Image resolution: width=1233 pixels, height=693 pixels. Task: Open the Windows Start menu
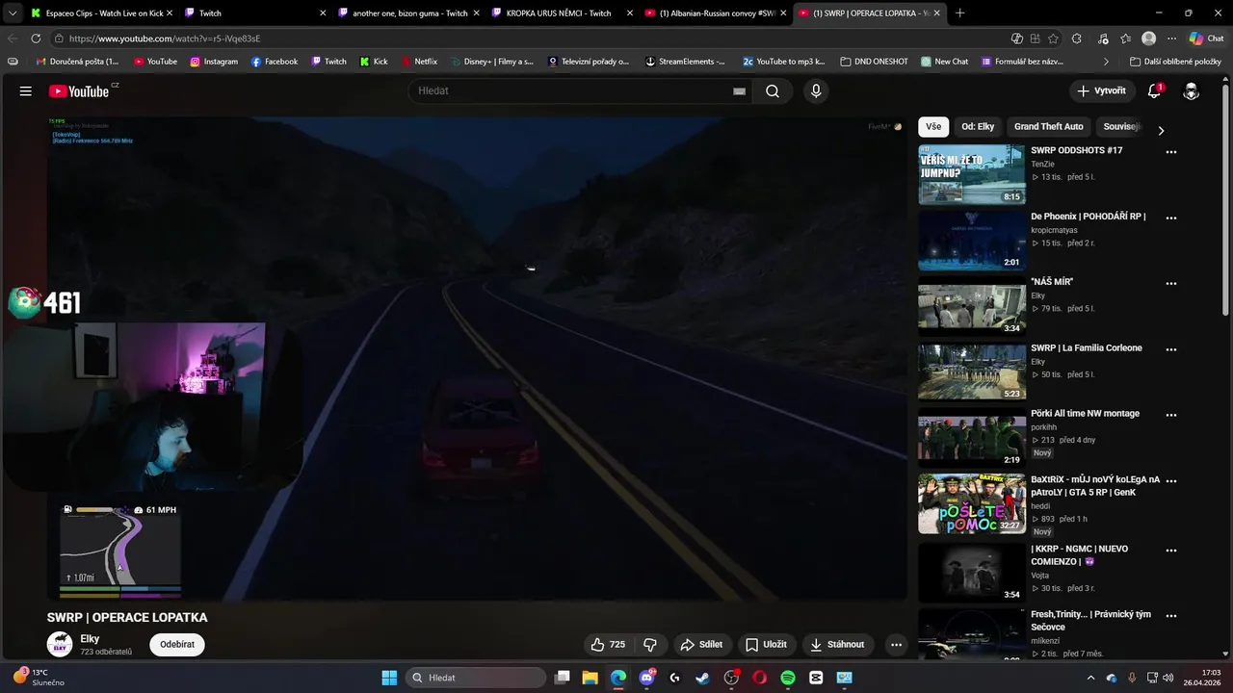pos(389,678)
